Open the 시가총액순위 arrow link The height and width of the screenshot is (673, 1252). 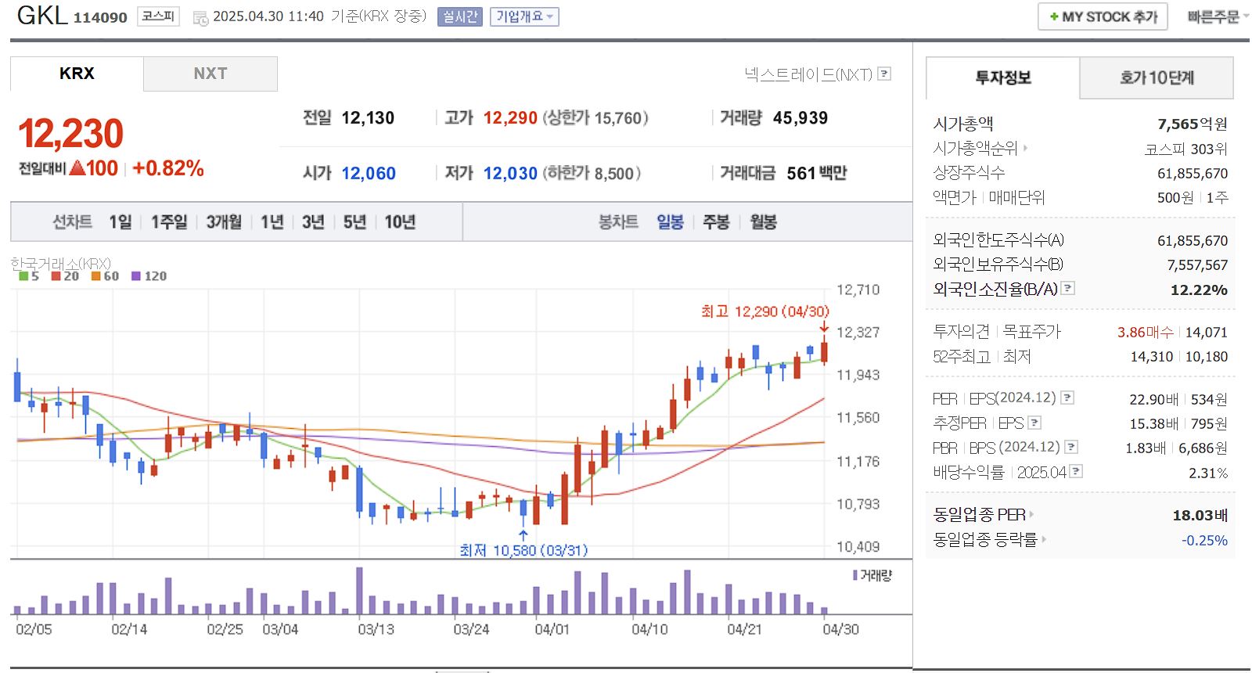[1025, 148]
